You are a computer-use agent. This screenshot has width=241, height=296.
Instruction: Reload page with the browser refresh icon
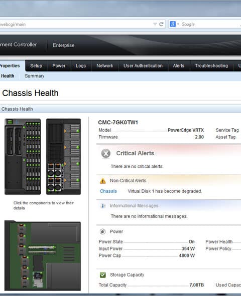(161, 24)
